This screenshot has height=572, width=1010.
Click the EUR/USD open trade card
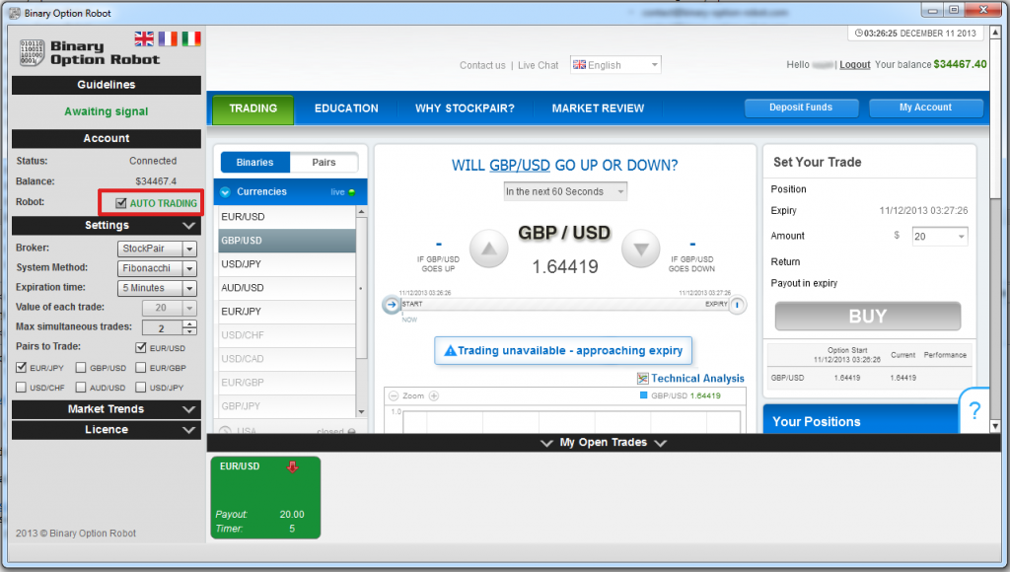click(265, 497)
